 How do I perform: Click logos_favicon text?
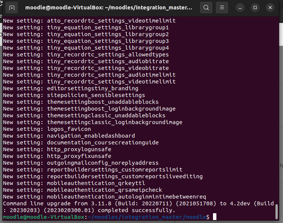pos(69,129)
